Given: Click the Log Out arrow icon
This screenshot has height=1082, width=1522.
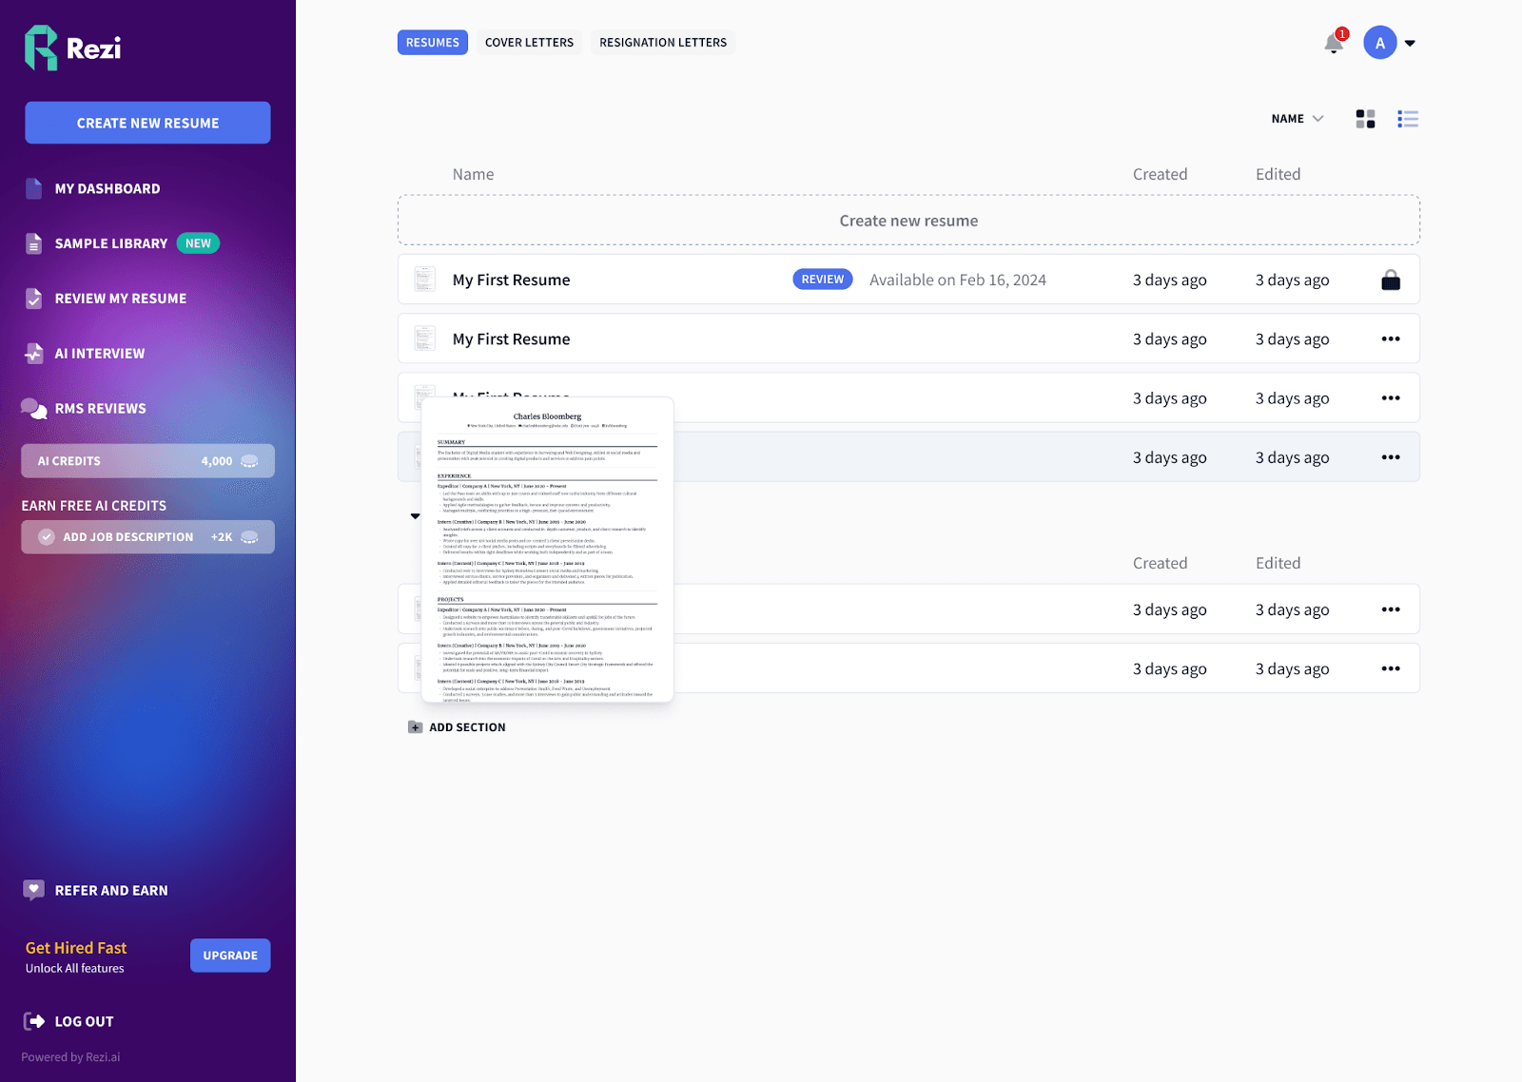Looking at the screenshot, I should click(34, 1021).
